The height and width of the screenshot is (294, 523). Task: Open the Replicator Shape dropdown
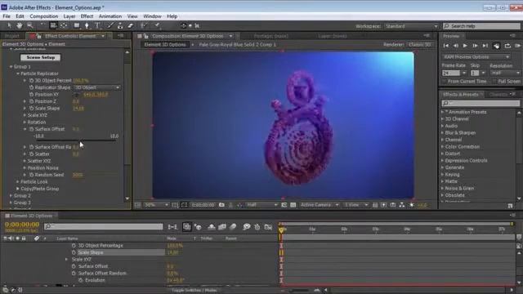click(x=96, y=87)
